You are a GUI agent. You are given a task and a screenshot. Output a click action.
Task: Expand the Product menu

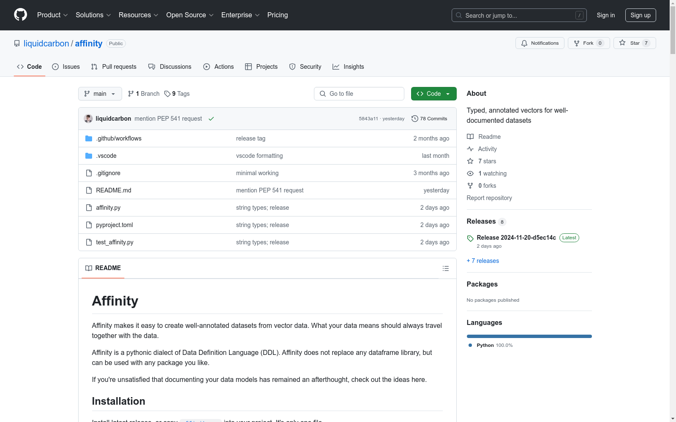pyautogui.click(x=52, y=15)
